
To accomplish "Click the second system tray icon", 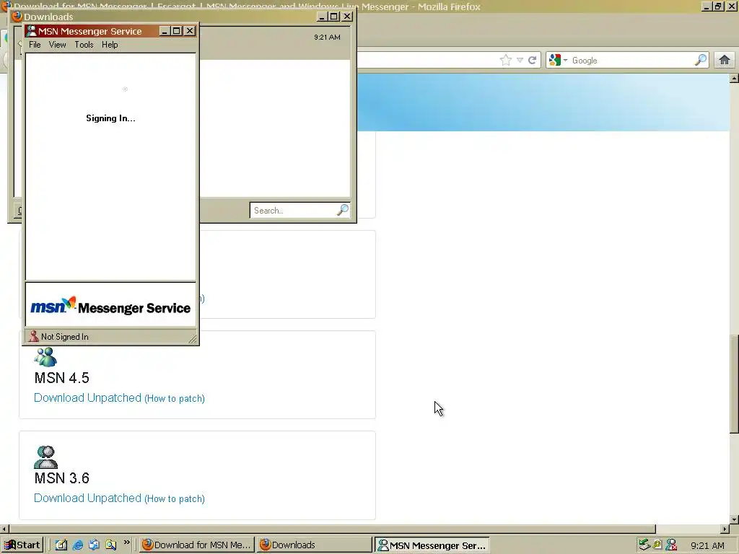I will (x=657, y=545).
